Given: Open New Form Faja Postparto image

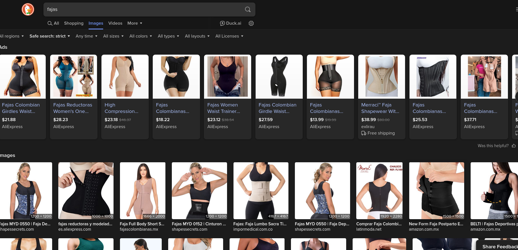Looking at the screenshot, I should (x=437, y=191).
